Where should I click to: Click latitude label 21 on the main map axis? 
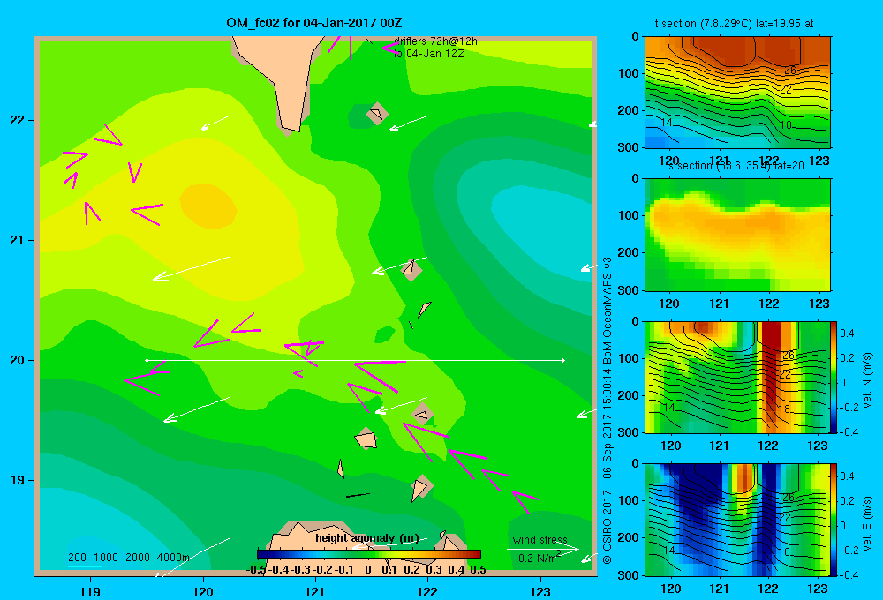[x=17, y=240]
